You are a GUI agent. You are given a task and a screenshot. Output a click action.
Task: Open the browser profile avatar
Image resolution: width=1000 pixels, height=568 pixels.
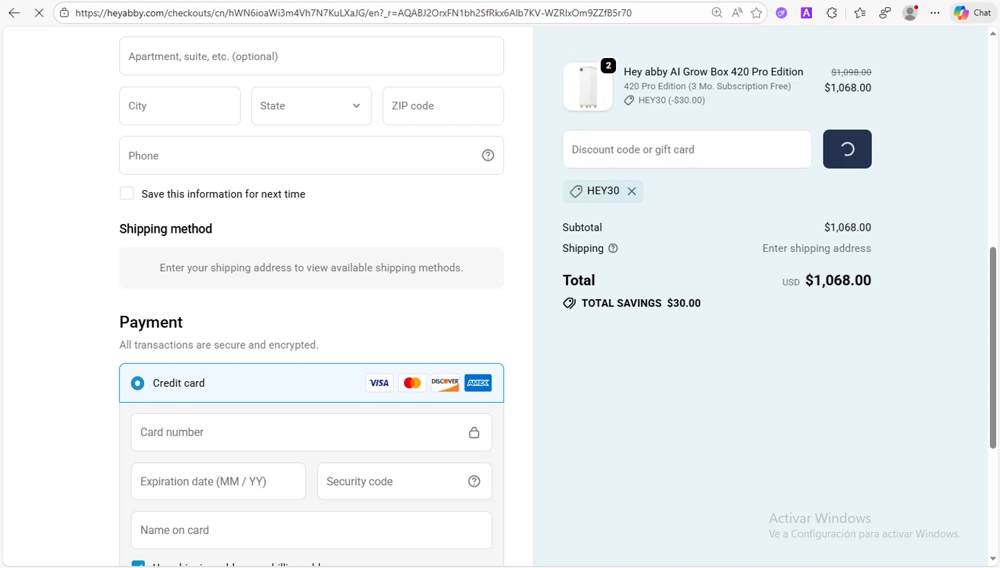[x=910, y=13]
